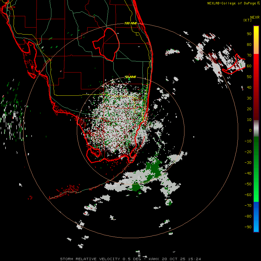The width and height of the screenshot is (261, 261).
Task: Click the 'NEXLAB-College of DuPage' header text
Action: tap(232, 3)
